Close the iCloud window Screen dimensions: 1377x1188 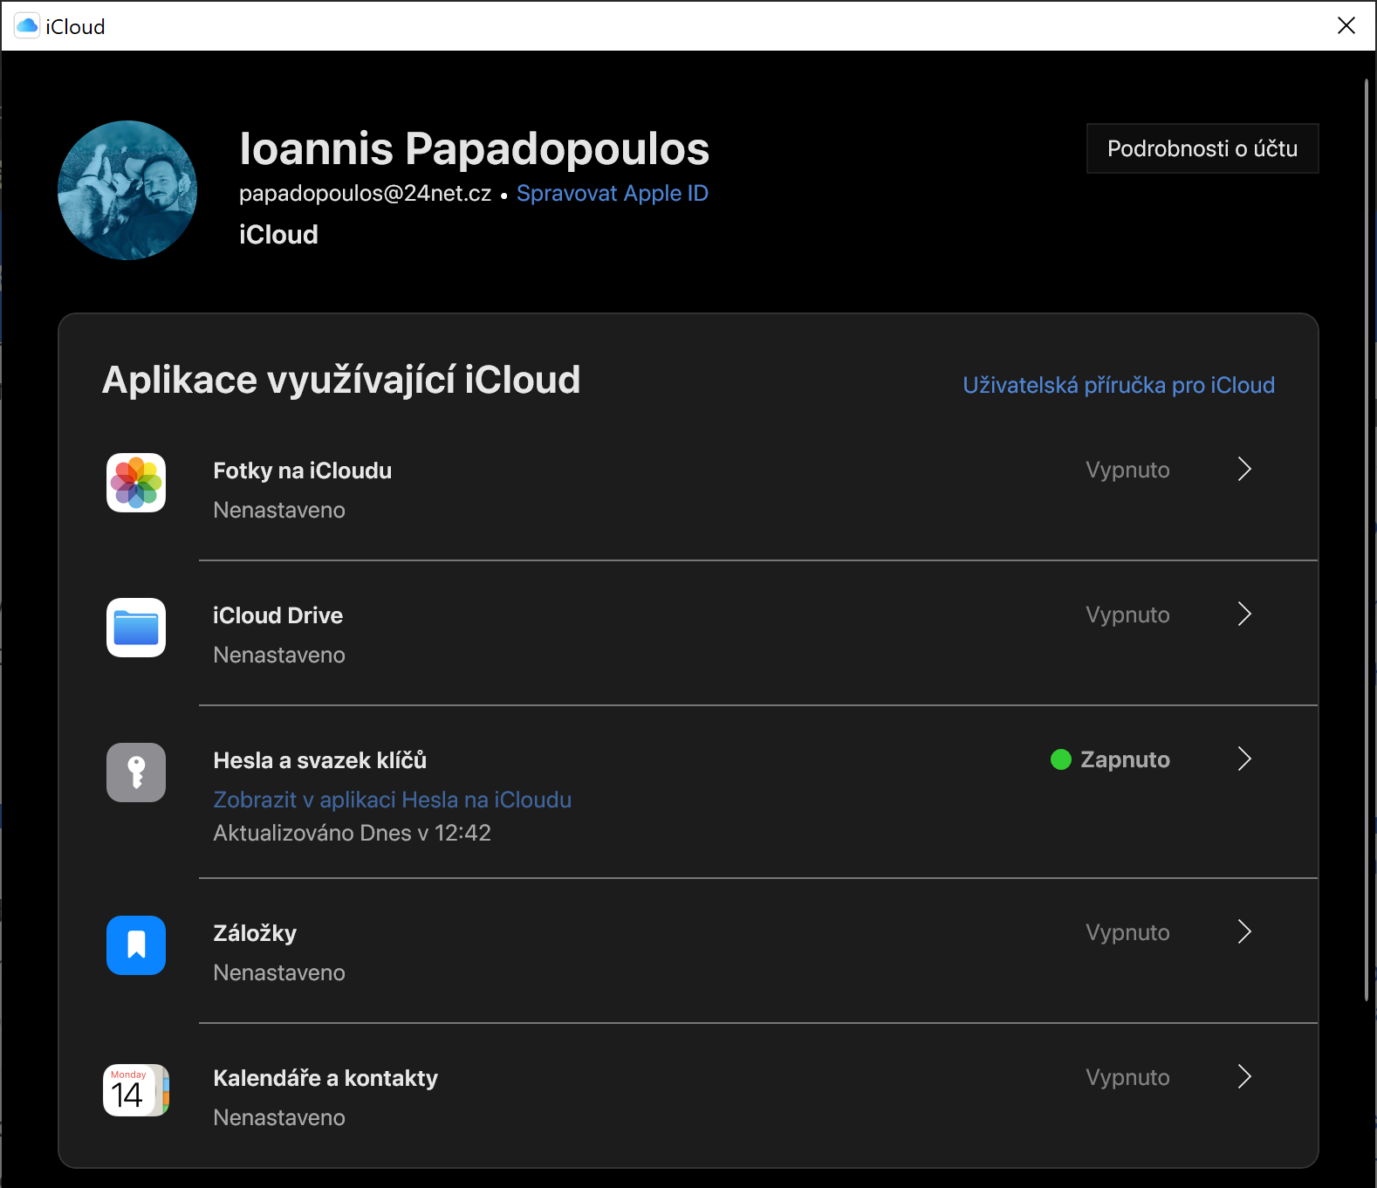pos(1346,26)
